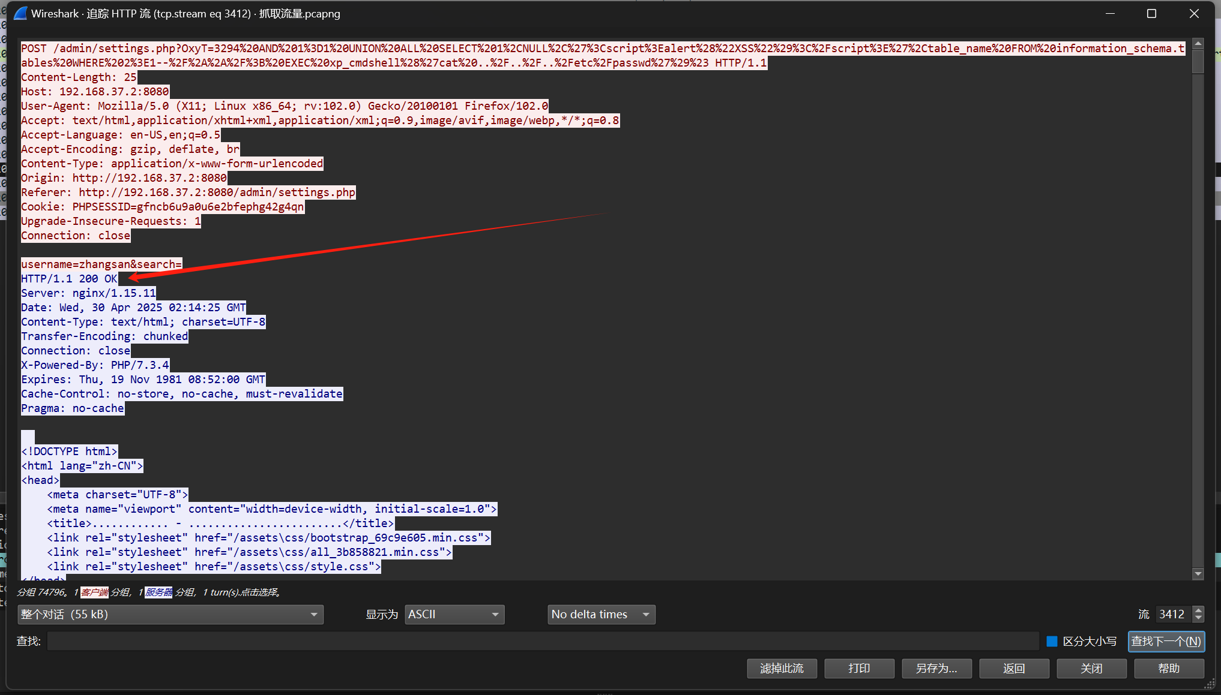Viewport: 1221px width, 695px height.
Task: Increment the stream number with up arrow
Action: point(1198,610)
